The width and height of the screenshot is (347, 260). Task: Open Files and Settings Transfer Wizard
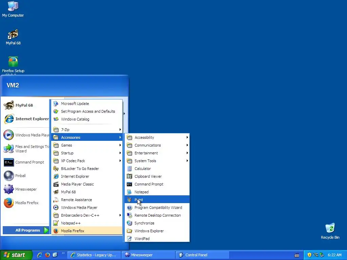(x=25, y=149)
